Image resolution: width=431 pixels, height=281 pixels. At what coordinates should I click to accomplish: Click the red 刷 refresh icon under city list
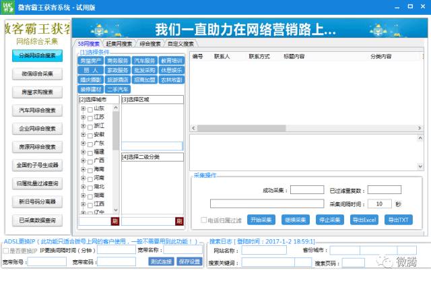coord(115,221)
